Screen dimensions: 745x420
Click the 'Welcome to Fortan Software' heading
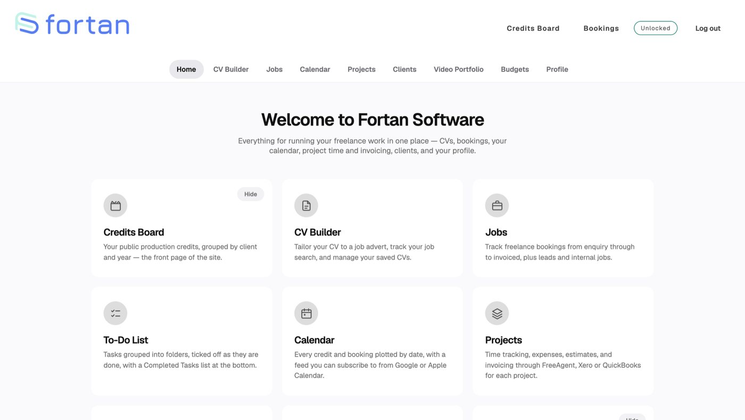click(372, 119)
